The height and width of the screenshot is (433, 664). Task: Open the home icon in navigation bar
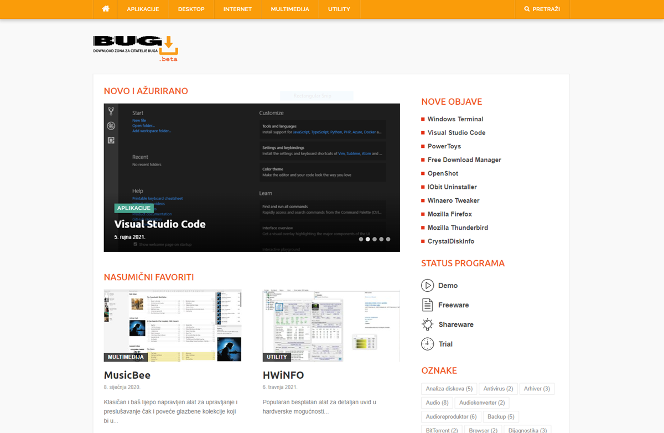[x=106, y=9]
